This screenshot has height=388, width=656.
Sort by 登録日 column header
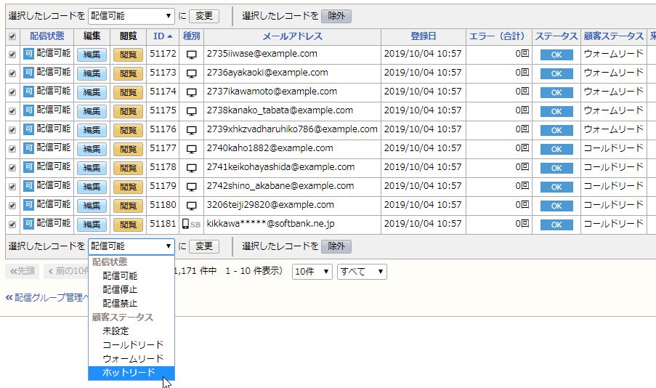(x=423, y=36)
